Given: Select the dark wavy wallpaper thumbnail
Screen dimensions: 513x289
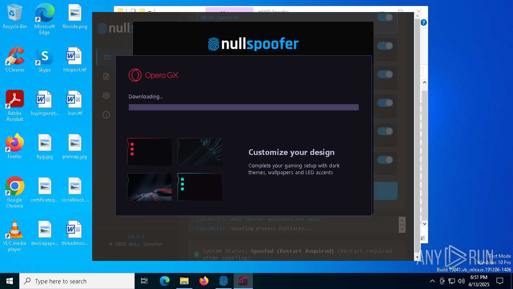Looking at the screenshot, I should click(200, 152).
